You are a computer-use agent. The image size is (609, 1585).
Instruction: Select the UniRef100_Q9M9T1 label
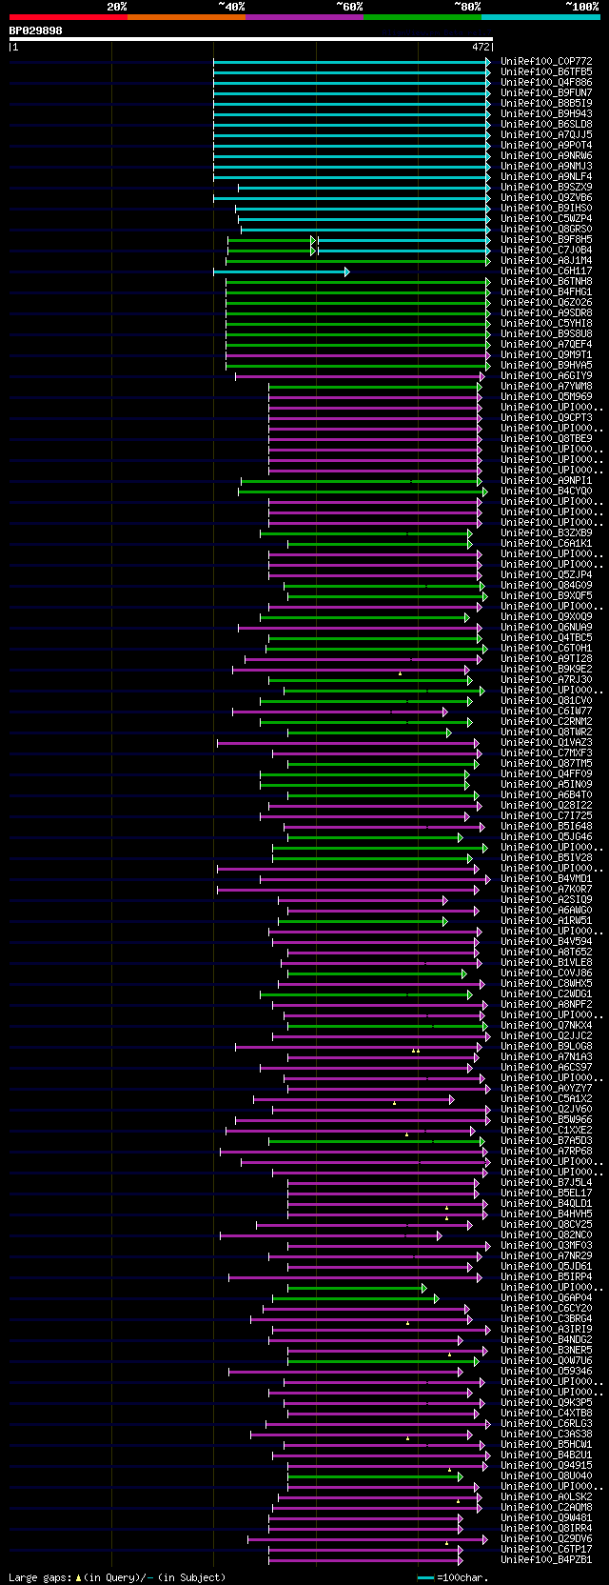tap(546, 354)
